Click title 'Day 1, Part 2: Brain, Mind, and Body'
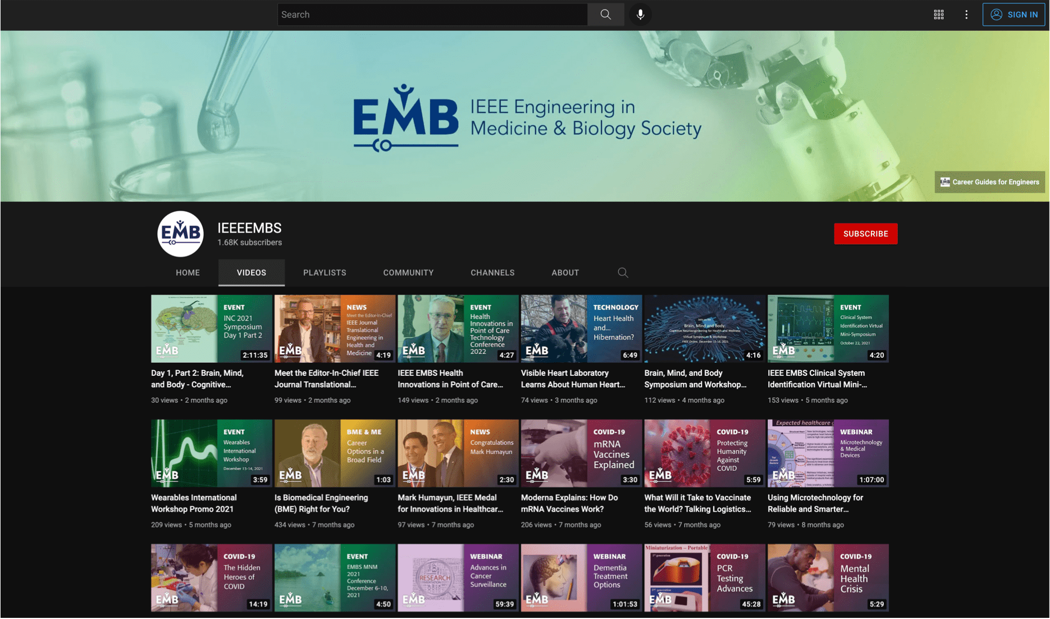This screenshot has height=619, width=1050. point(197,379)
